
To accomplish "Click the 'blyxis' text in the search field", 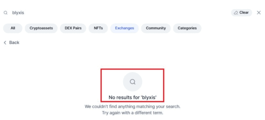I will pyautogui.click(x=18, y=13).
